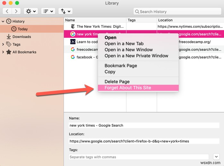Open the Organize gear menu
The image size is (224, 166).
[x=31, y=11]
